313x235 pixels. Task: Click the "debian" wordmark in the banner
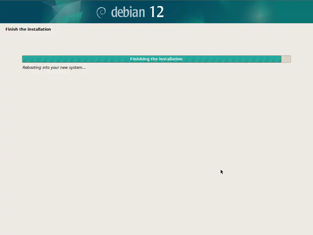pyautogui.click(x=128, y=12)
